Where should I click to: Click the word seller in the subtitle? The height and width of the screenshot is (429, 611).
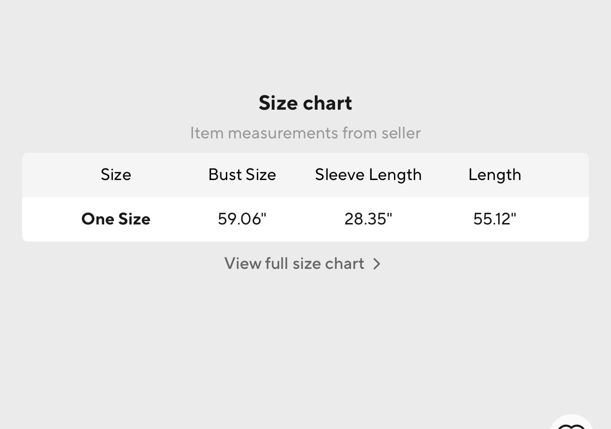(x=401, y=133)
